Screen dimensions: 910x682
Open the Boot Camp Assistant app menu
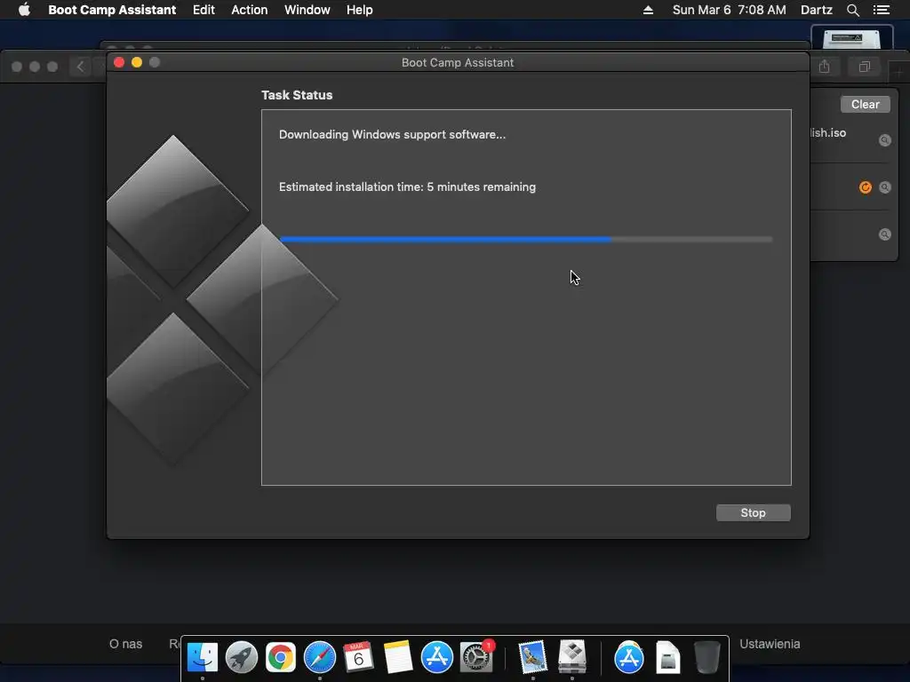pyautogui.click(x=112, y=10)
